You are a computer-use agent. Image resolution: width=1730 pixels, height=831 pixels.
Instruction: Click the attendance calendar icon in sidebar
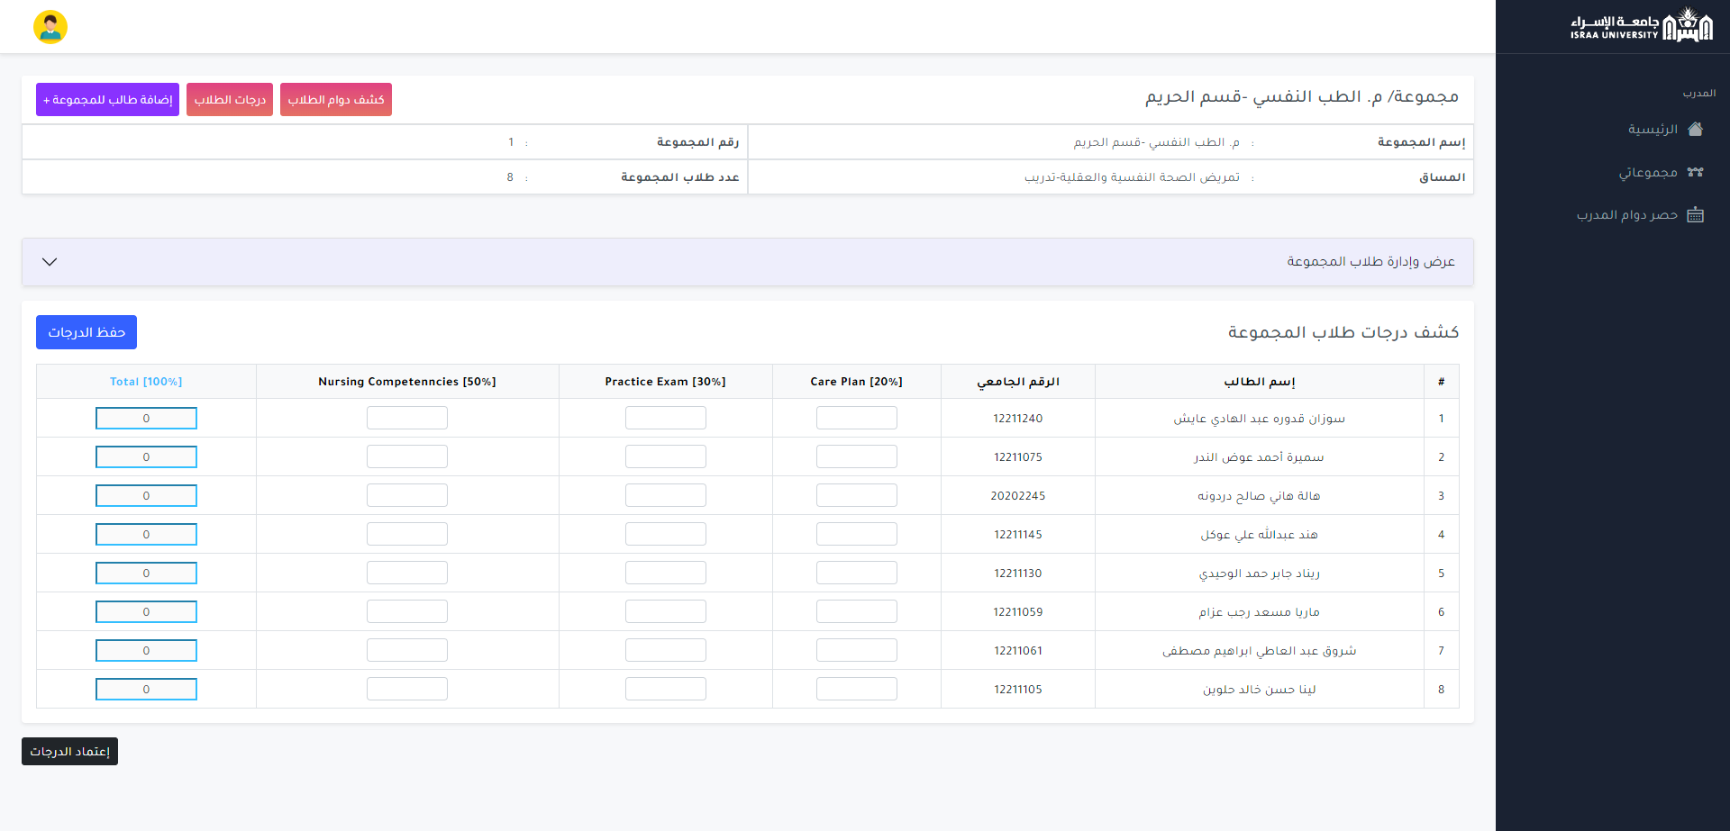(1695, 214)
